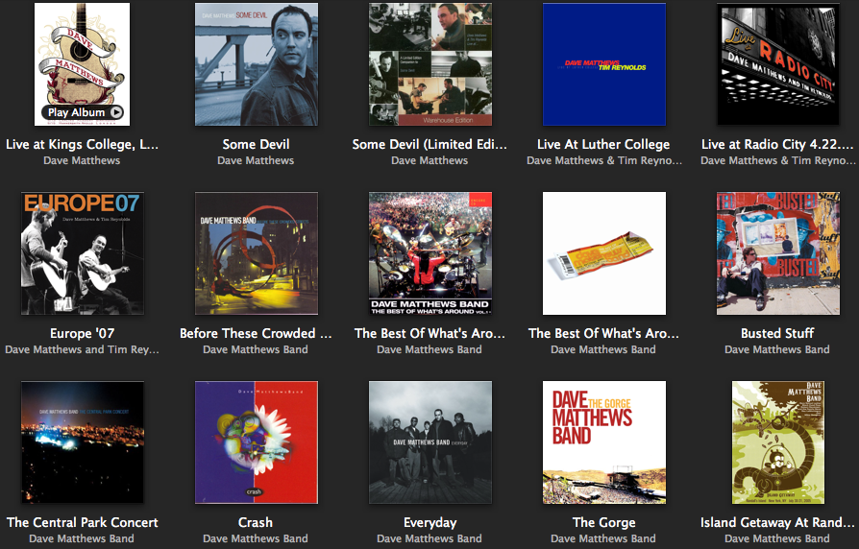
Task: Click the Busted Stuff album title
Action: point(777,333)
